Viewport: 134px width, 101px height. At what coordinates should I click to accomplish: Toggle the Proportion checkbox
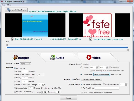(x=110, y=67)
